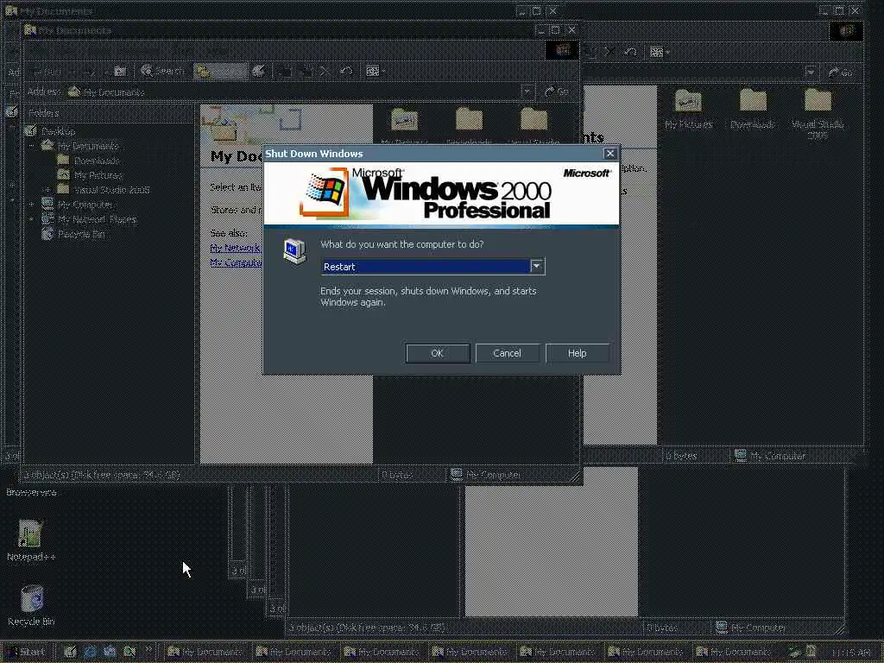Expand Visual Studio 2005 tree node
The image size is (884, 663).
click(x=47, y=190)
